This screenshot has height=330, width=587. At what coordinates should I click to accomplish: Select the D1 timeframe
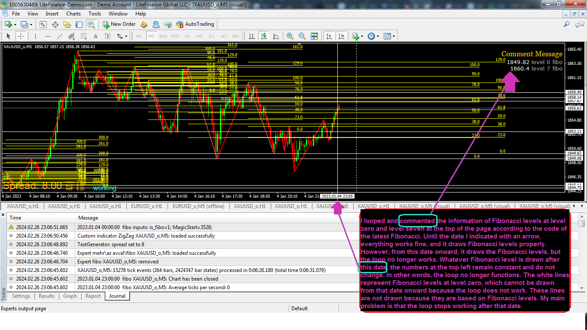pos(211,36)
